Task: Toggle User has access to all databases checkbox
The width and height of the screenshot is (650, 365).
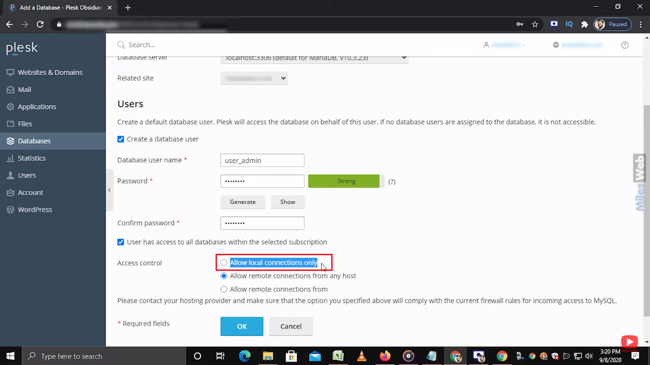Action: [x=121, y=242]
